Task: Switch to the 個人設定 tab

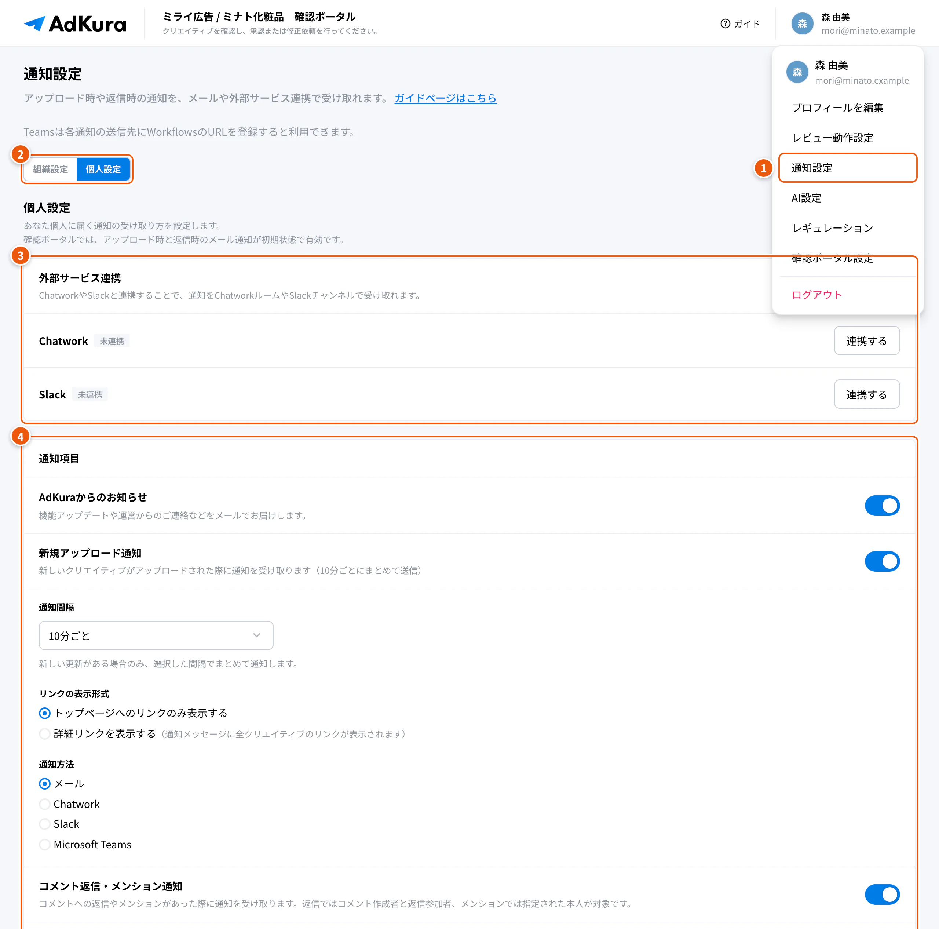Action: [x=103, y=169]
